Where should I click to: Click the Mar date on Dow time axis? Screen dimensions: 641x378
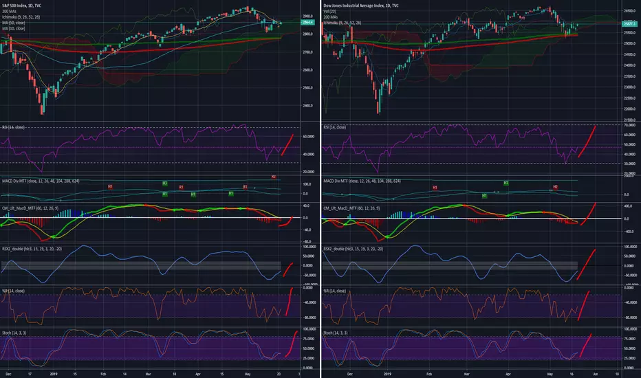point(466,374)
